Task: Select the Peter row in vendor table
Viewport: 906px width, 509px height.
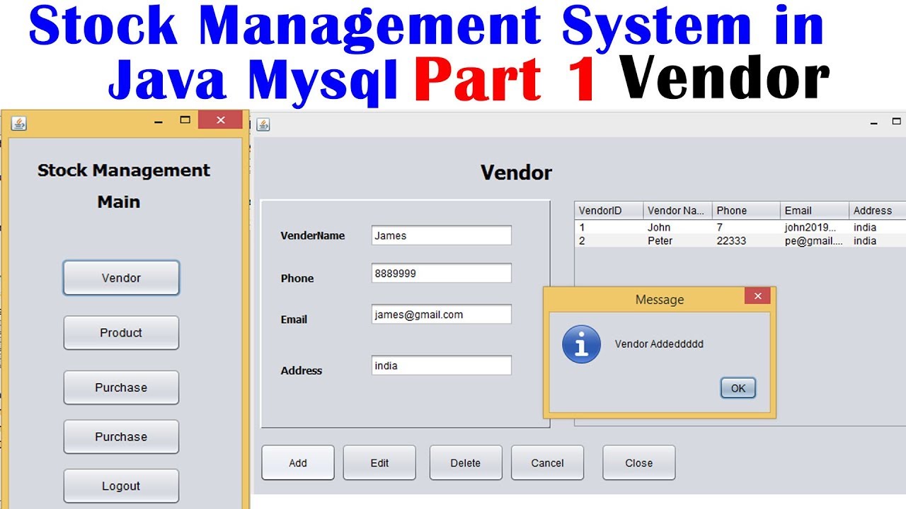Action: point(740,241)
